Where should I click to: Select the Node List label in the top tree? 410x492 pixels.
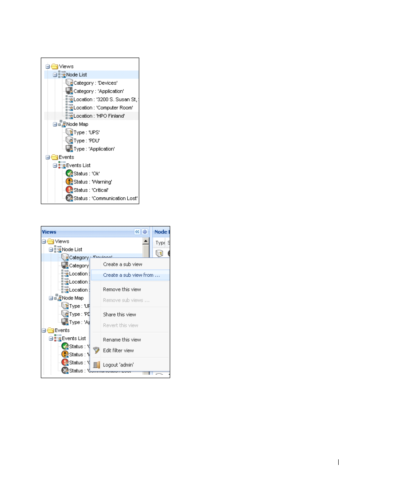pyautogui.click(x=76, y=75)
